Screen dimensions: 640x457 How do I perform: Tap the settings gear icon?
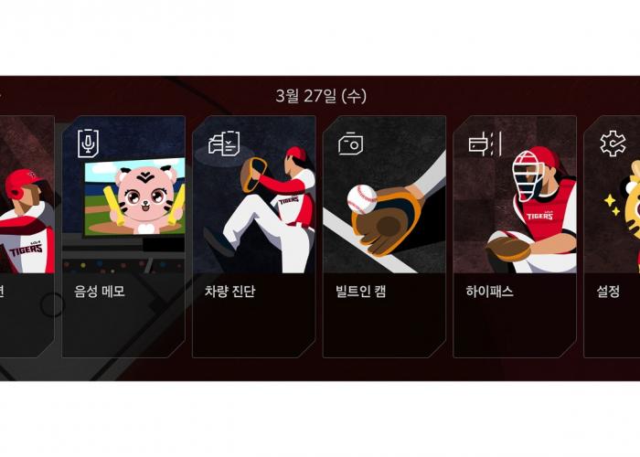(x=613, y=143)
